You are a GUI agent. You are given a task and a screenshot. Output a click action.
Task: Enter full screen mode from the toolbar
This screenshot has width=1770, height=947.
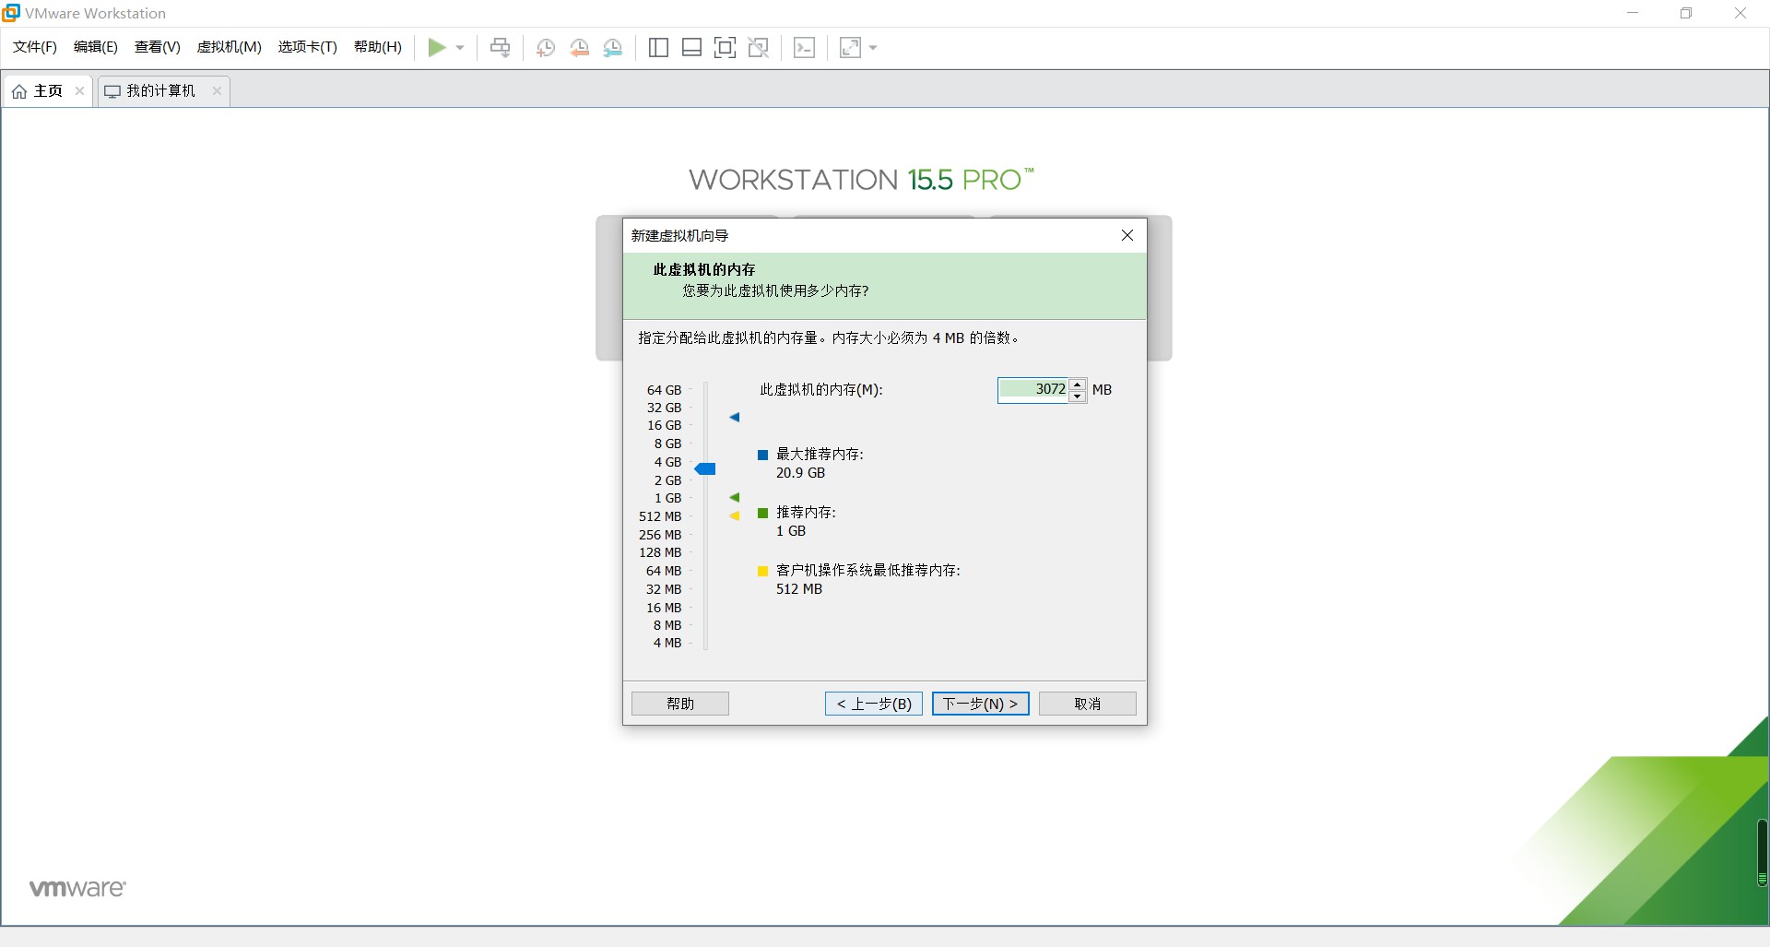coord(726,48)
